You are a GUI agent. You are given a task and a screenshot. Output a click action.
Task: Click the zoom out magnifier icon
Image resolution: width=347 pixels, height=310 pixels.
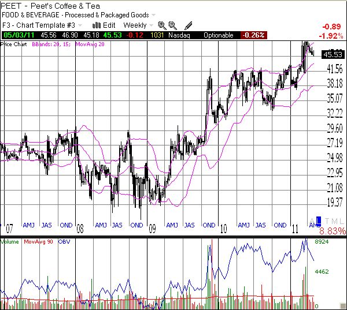tap(172, 25)
